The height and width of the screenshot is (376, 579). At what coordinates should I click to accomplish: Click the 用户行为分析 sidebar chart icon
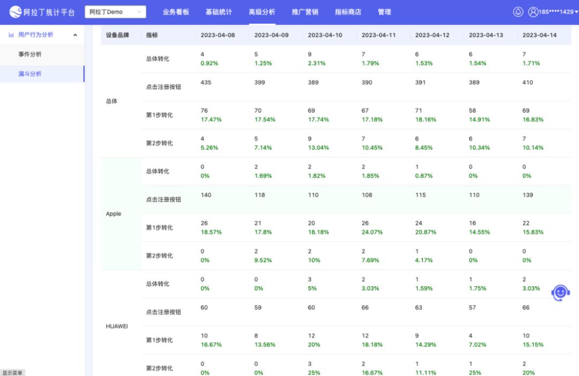click(x=11, y=35)
